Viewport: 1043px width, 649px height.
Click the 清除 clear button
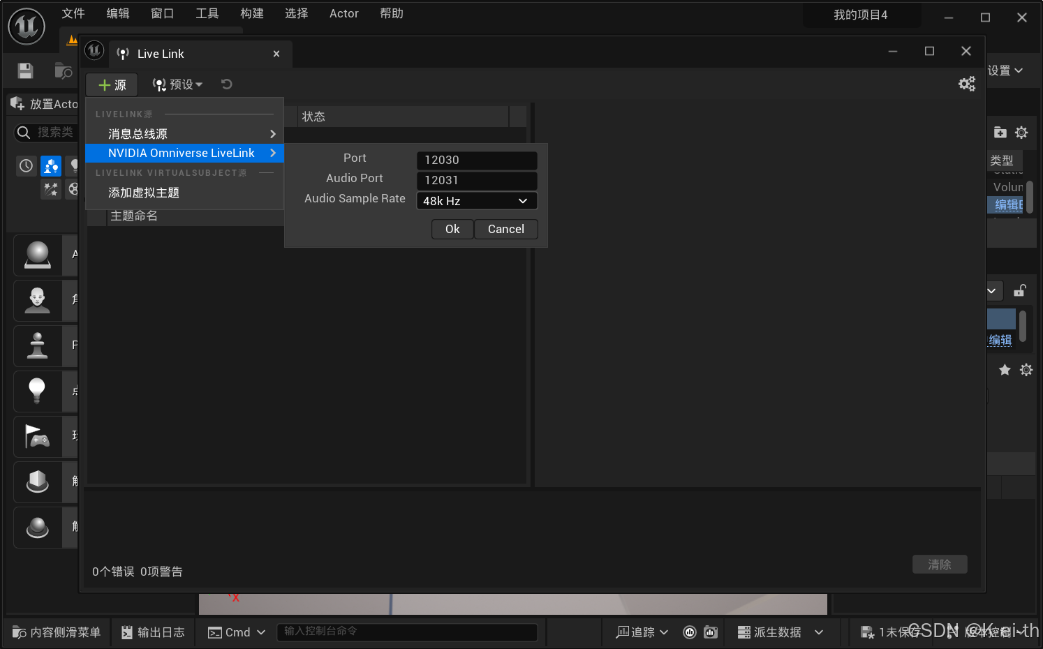pyautogui.click(x=940, y=565)
